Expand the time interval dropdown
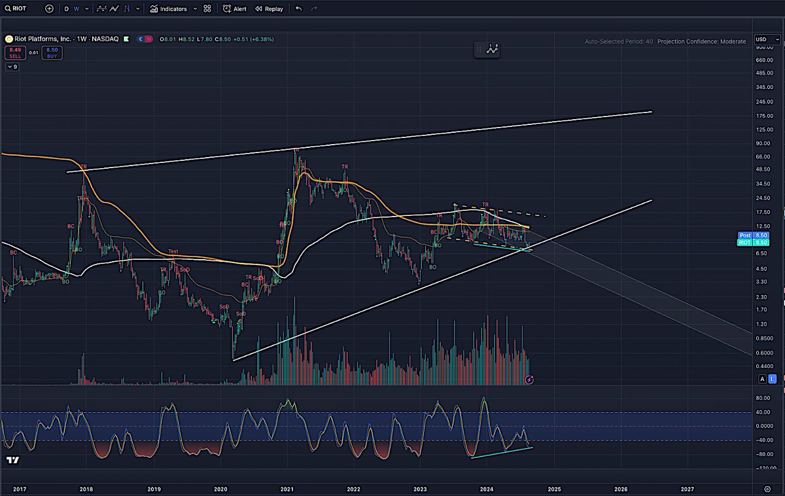785x496 pixels. click(86, 9)
